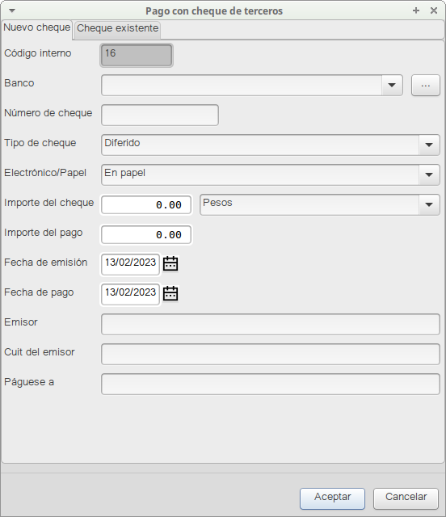Click the Cancelar button
Viewport: 446px width, 517px height.
click(x=406, y=498)
